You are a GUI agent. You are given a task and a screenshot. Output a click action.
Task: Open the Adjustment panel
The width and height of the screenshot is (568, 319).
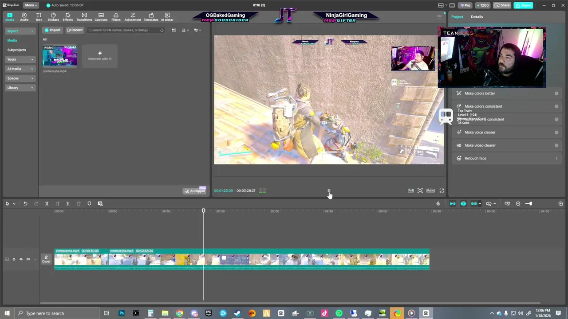pyautogui.click(x=133, y=17)
